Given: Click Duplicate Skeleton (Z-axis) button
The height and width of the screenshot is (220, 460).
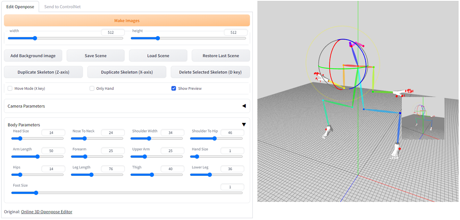Looking at the screenshot, I should [44, 72].
